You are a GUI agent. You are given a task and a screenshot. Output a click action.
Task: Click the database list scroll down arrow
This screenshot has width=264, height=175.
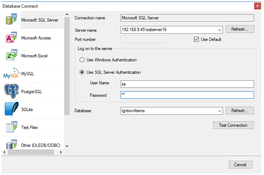pos(67,146)
